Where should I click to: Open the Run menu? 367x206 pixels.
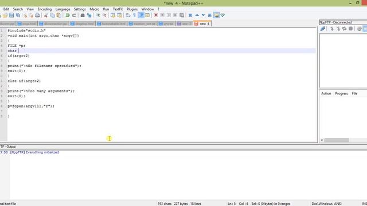106,9
